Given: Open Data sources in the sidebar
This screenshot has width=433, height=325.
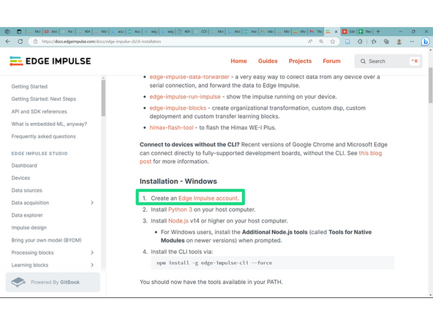Looking at the screenshot, I should [x=27, y=190].
